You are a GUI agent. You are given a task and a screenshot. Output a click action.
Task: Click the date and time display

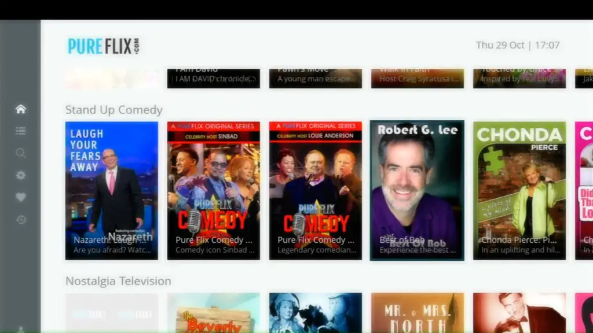[x=517, y=45]
